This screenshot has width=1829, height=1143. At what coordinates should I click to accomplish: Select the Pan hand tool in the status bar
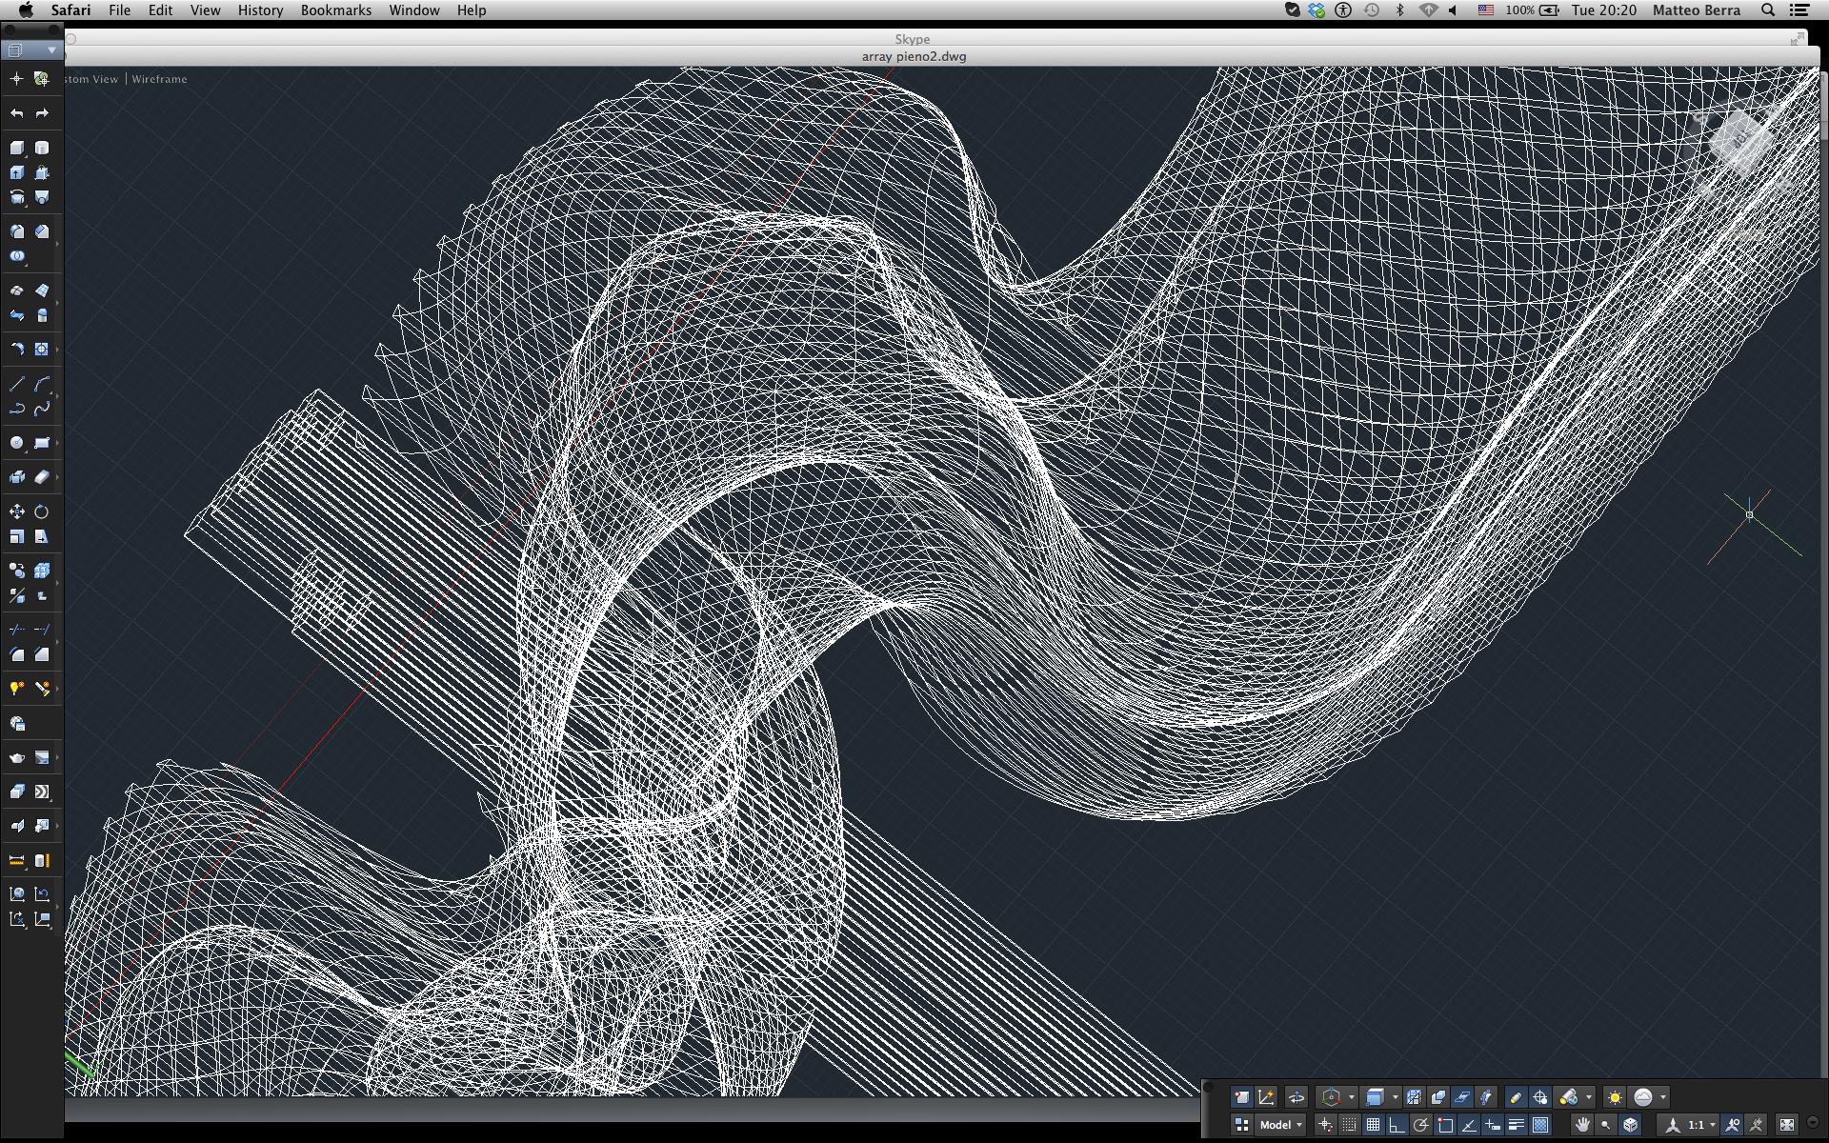pos(1582,1125)
